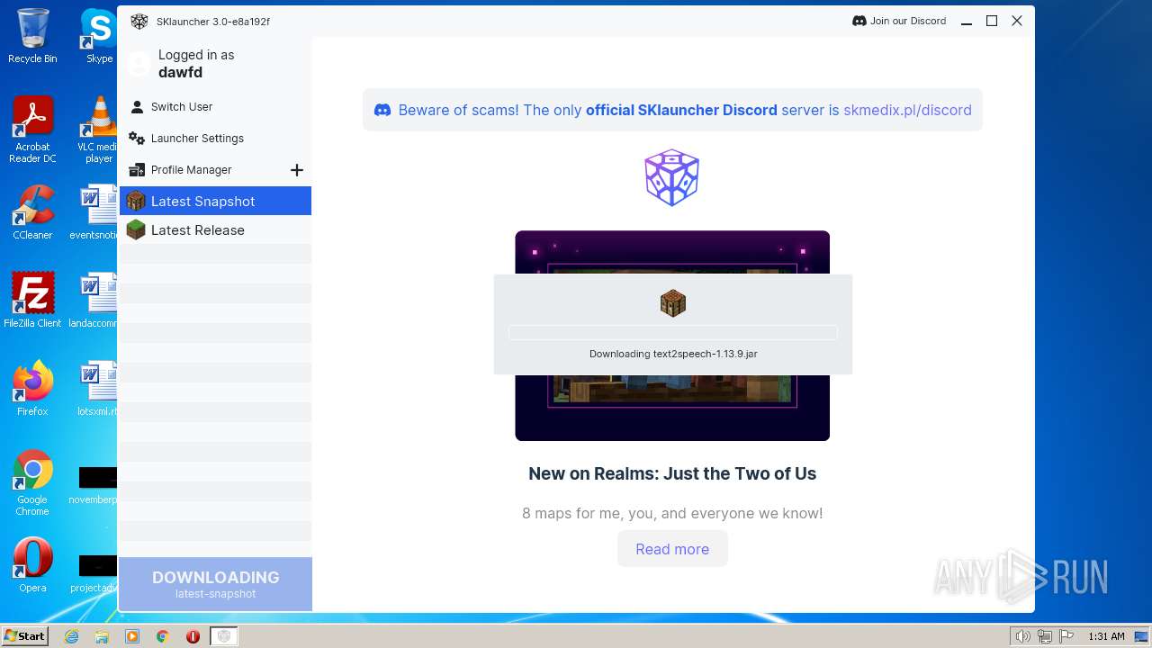Click SKlauncher taskbar button

[x=224, y=636]
